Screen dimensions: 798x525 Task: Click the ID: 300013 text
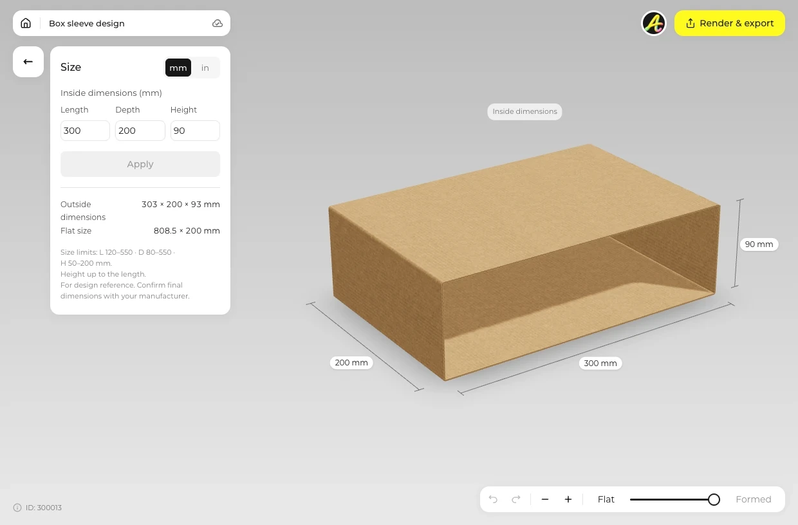coord(44,508)
